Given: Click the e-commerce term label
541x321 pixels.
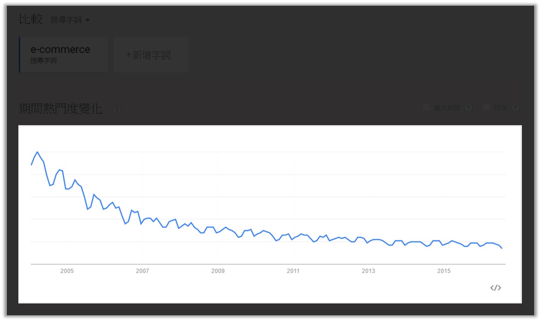Looking at the screenshot, I should coord(61,49).
